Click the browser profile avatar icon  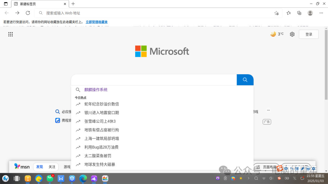click(x=310, y=13)
